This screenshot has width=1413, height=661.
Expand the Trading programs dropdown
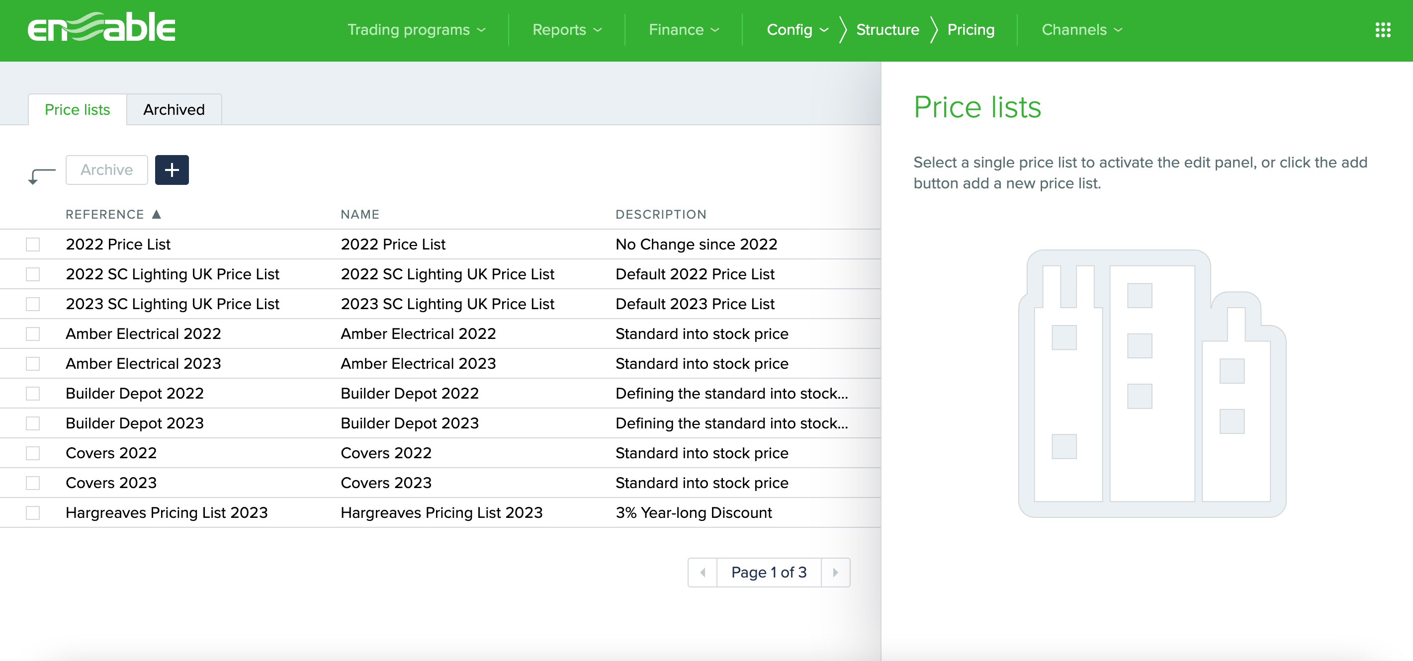coord(416,30)
